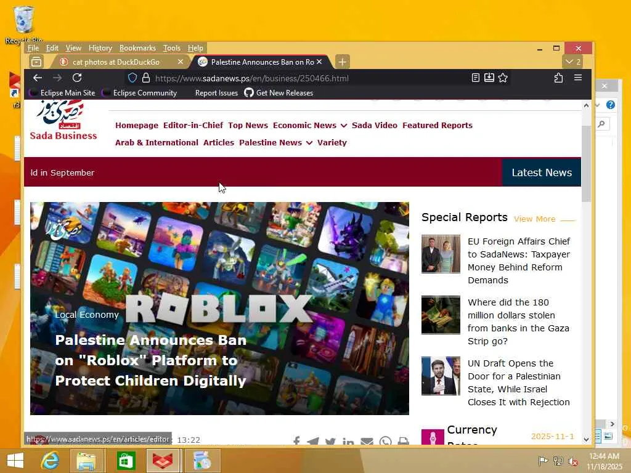Select the Palestine Announces Ban tab
The height and width of the screenshot is (473, 631).
pyautogui.click(x=261, y=62)
